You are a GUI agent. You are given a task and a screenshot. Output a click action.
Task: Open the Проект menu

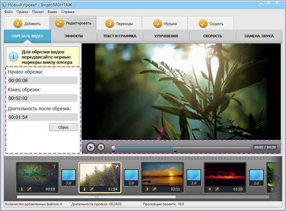pos(38,11)
